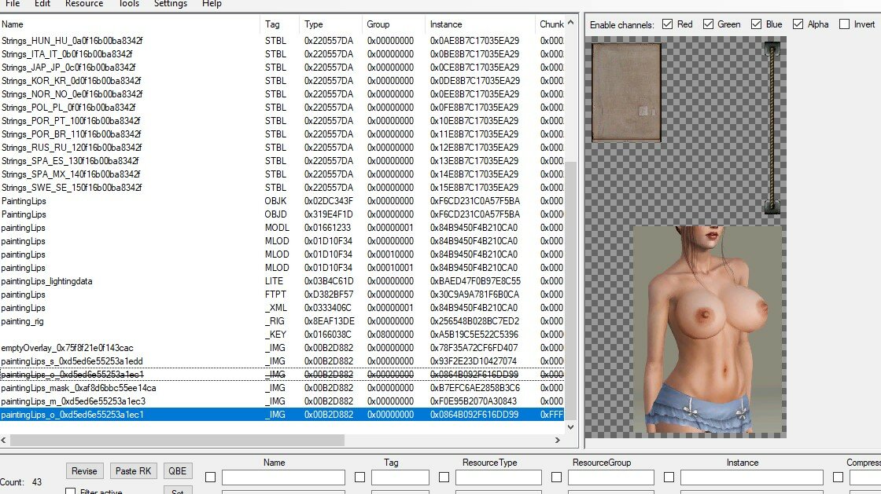
Task: Toggle the Red channel checkbox
Action: click(668, 24)
